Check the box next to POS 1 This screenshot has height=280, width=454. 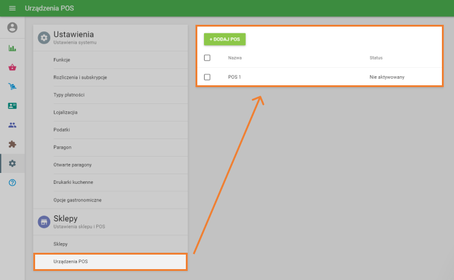(x=207, y=77)
